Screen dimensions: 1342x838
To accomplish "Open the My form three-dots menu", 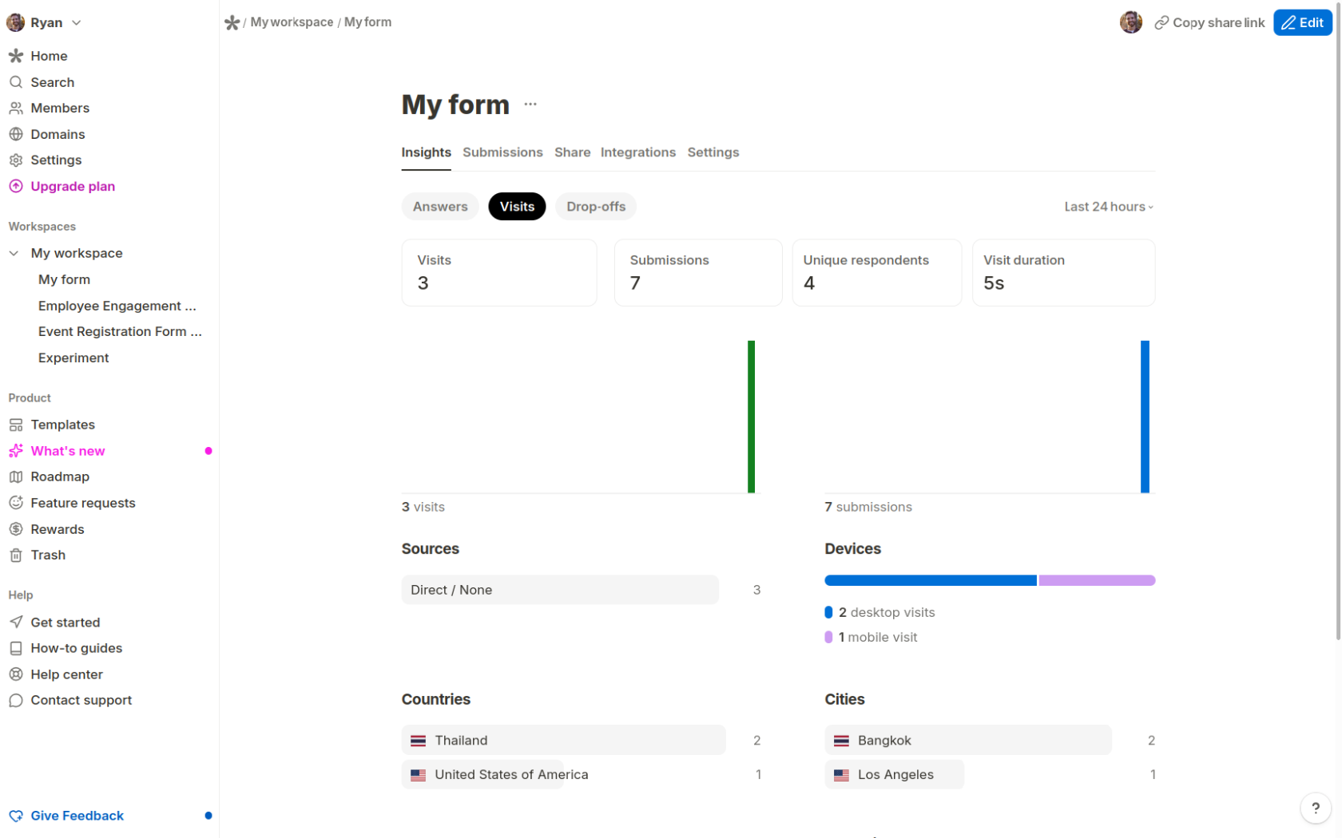I will 530,104.
